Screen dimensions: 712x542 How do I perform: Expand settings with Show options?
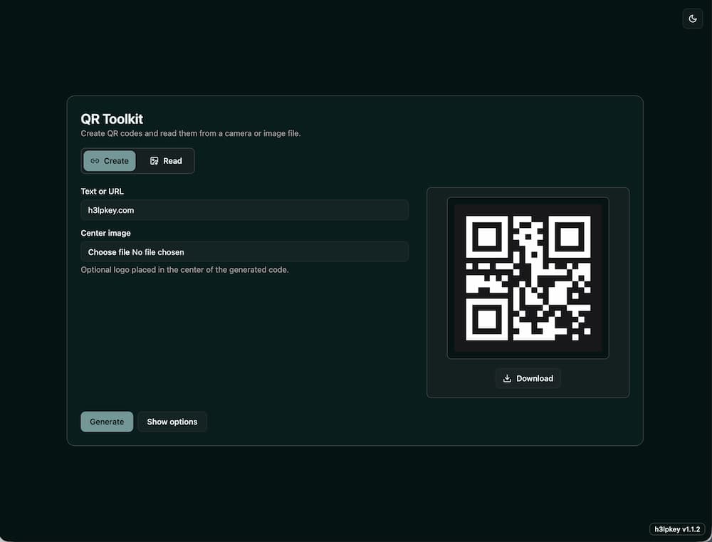[172, 422]
